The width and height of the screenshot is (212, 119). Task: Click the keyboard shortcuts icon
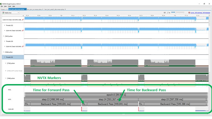pyautogui.click(x=165, y=12)
